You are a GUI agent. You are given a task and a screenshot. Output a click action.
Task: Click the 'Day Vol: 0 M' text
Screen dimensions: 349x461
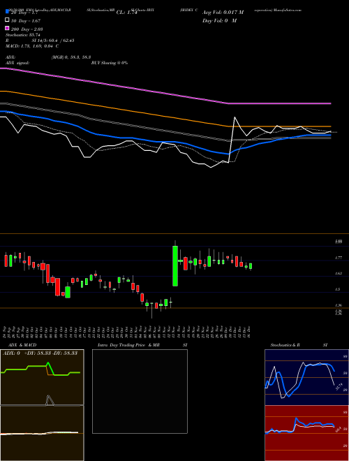pos(219,21)
